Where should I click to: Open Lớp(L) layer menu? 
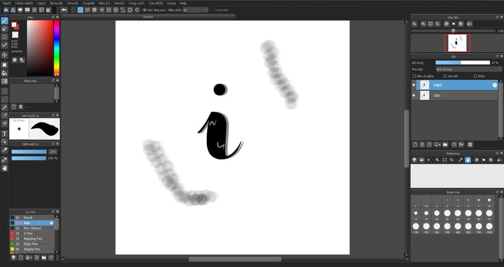pos(41,3)
